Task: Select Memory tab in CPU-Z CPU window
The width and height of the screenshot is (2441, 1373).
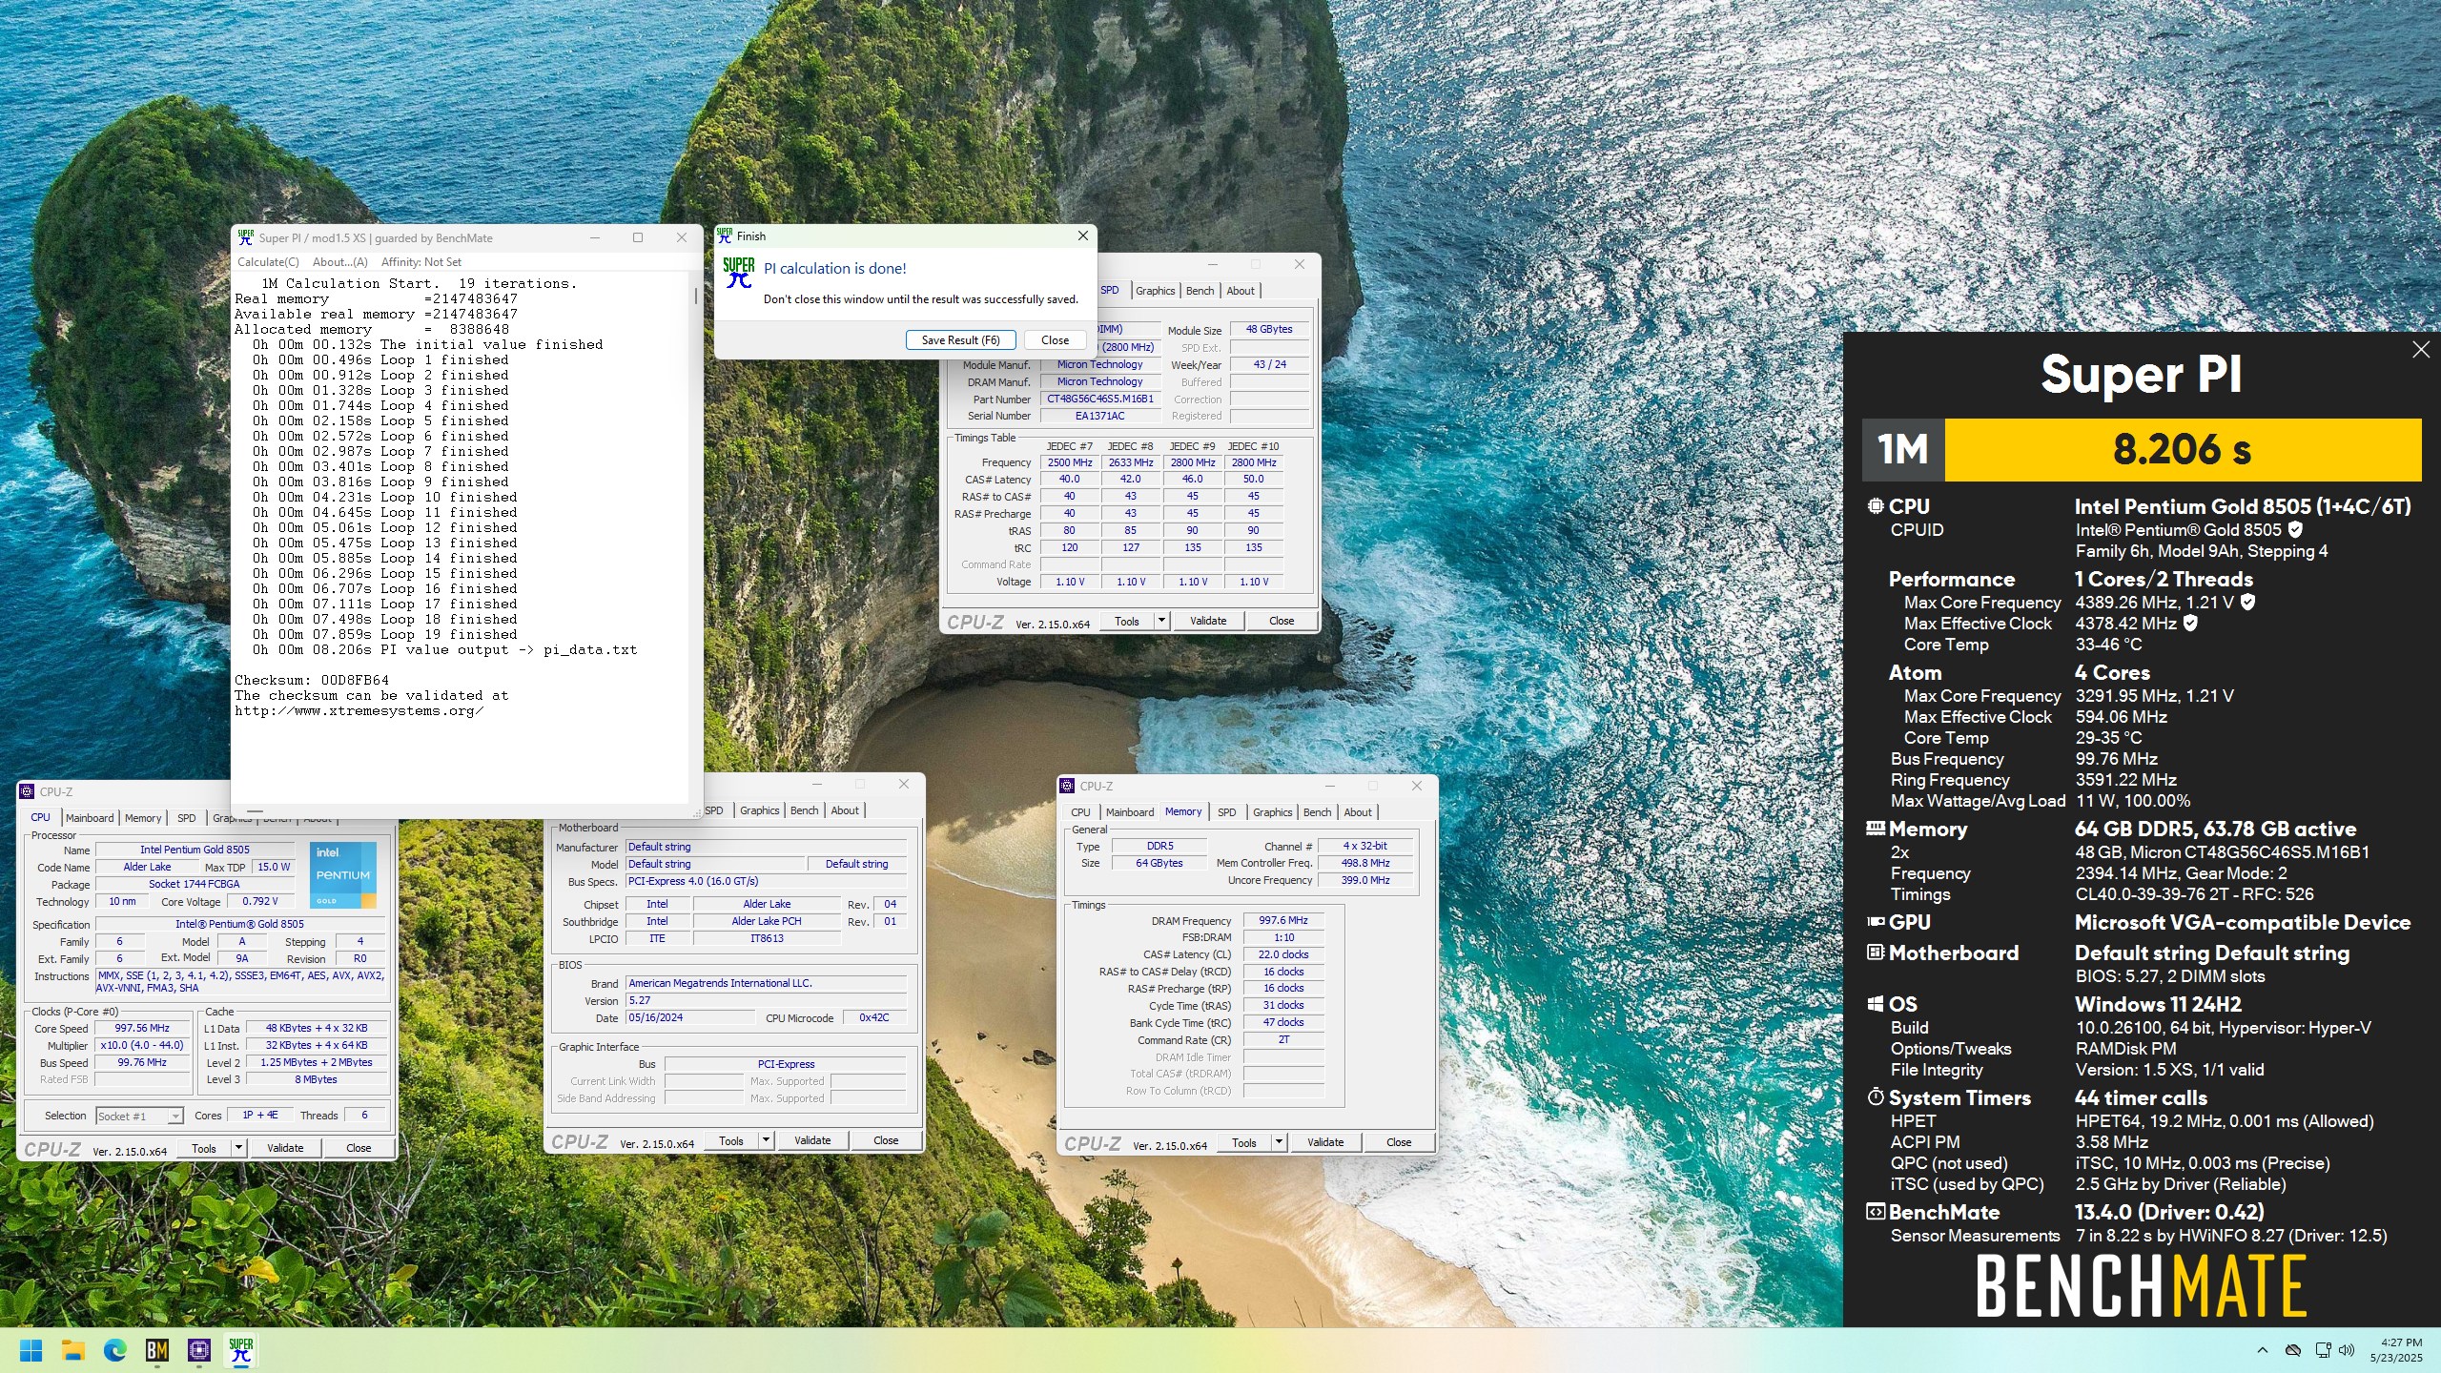Action: (143, 818)
